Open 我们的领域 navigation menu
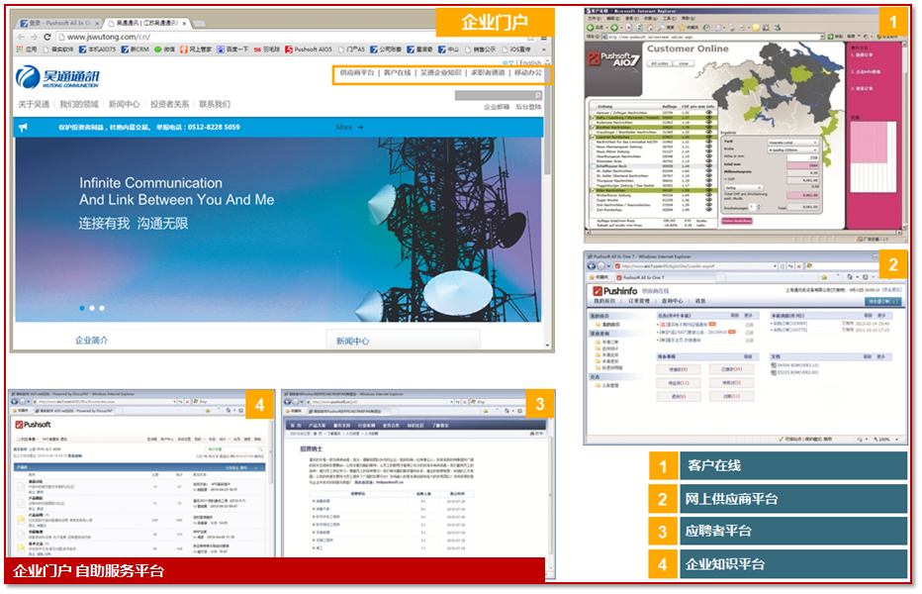 [x=79, y=104]
